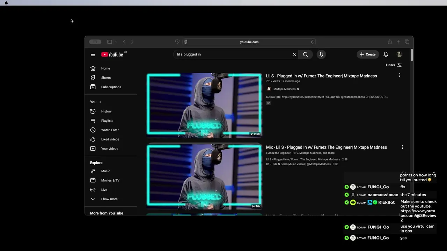
Task: Expand the You section
Action: 96,102
